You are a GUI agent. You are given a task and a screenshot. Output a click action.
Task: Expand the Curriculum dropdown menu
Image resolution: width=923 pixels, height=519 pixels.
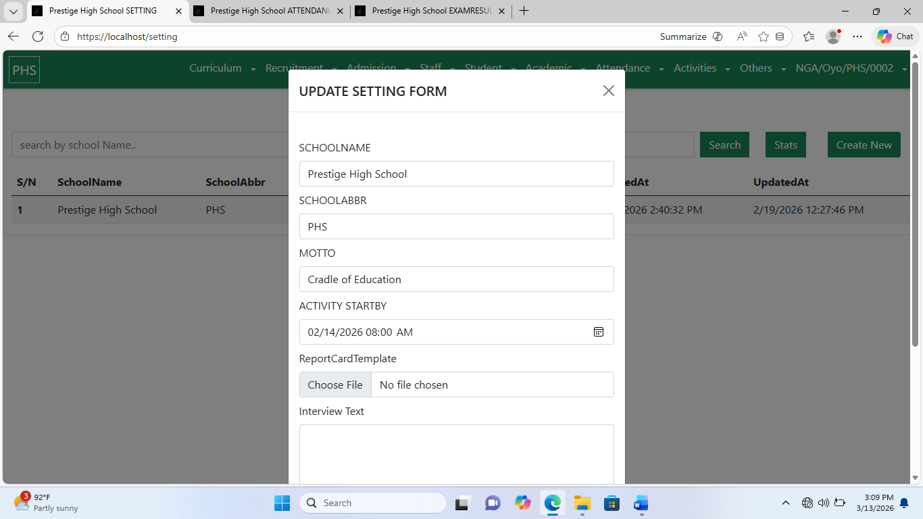pos(222,68)
